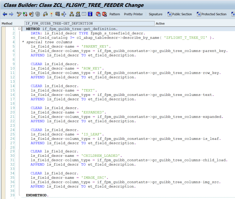Click the Method name input field

[x=89, y=23]
